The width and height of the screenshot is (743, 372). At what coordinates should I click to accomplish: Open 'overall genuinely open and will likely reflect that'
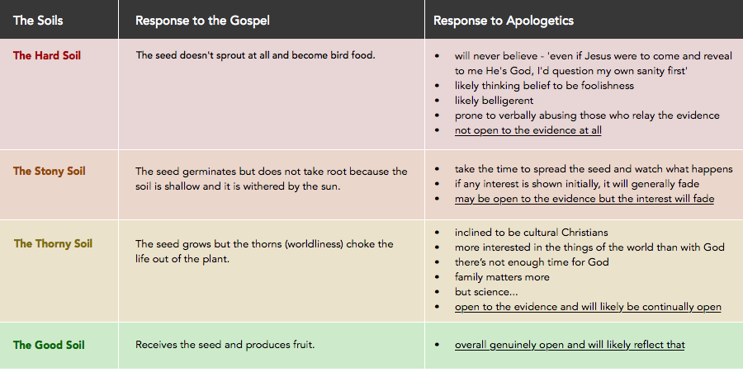click(x=570, y=345)
